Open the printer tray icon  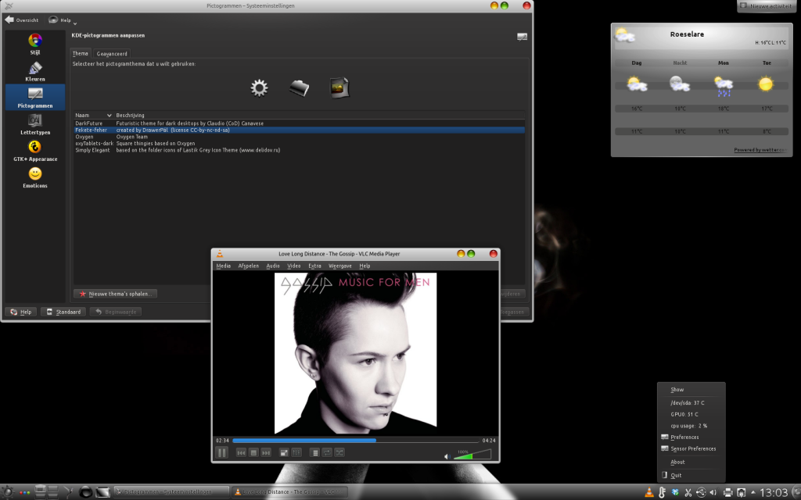tap(728, 492)
